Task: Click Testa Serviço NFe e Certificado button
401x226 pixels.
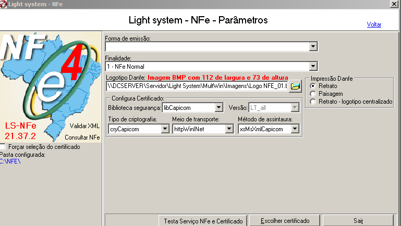Action: 203,221
